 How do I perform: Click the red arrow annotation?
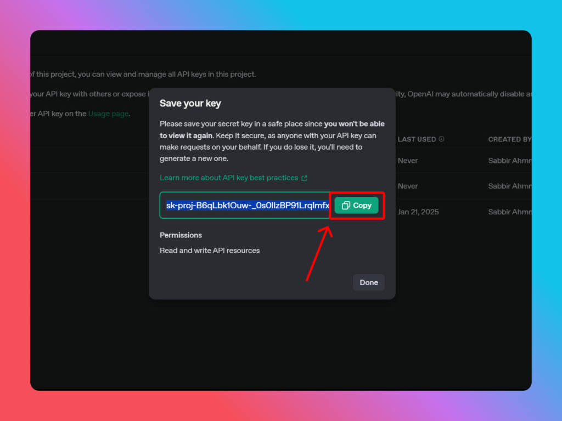point(318,253)
